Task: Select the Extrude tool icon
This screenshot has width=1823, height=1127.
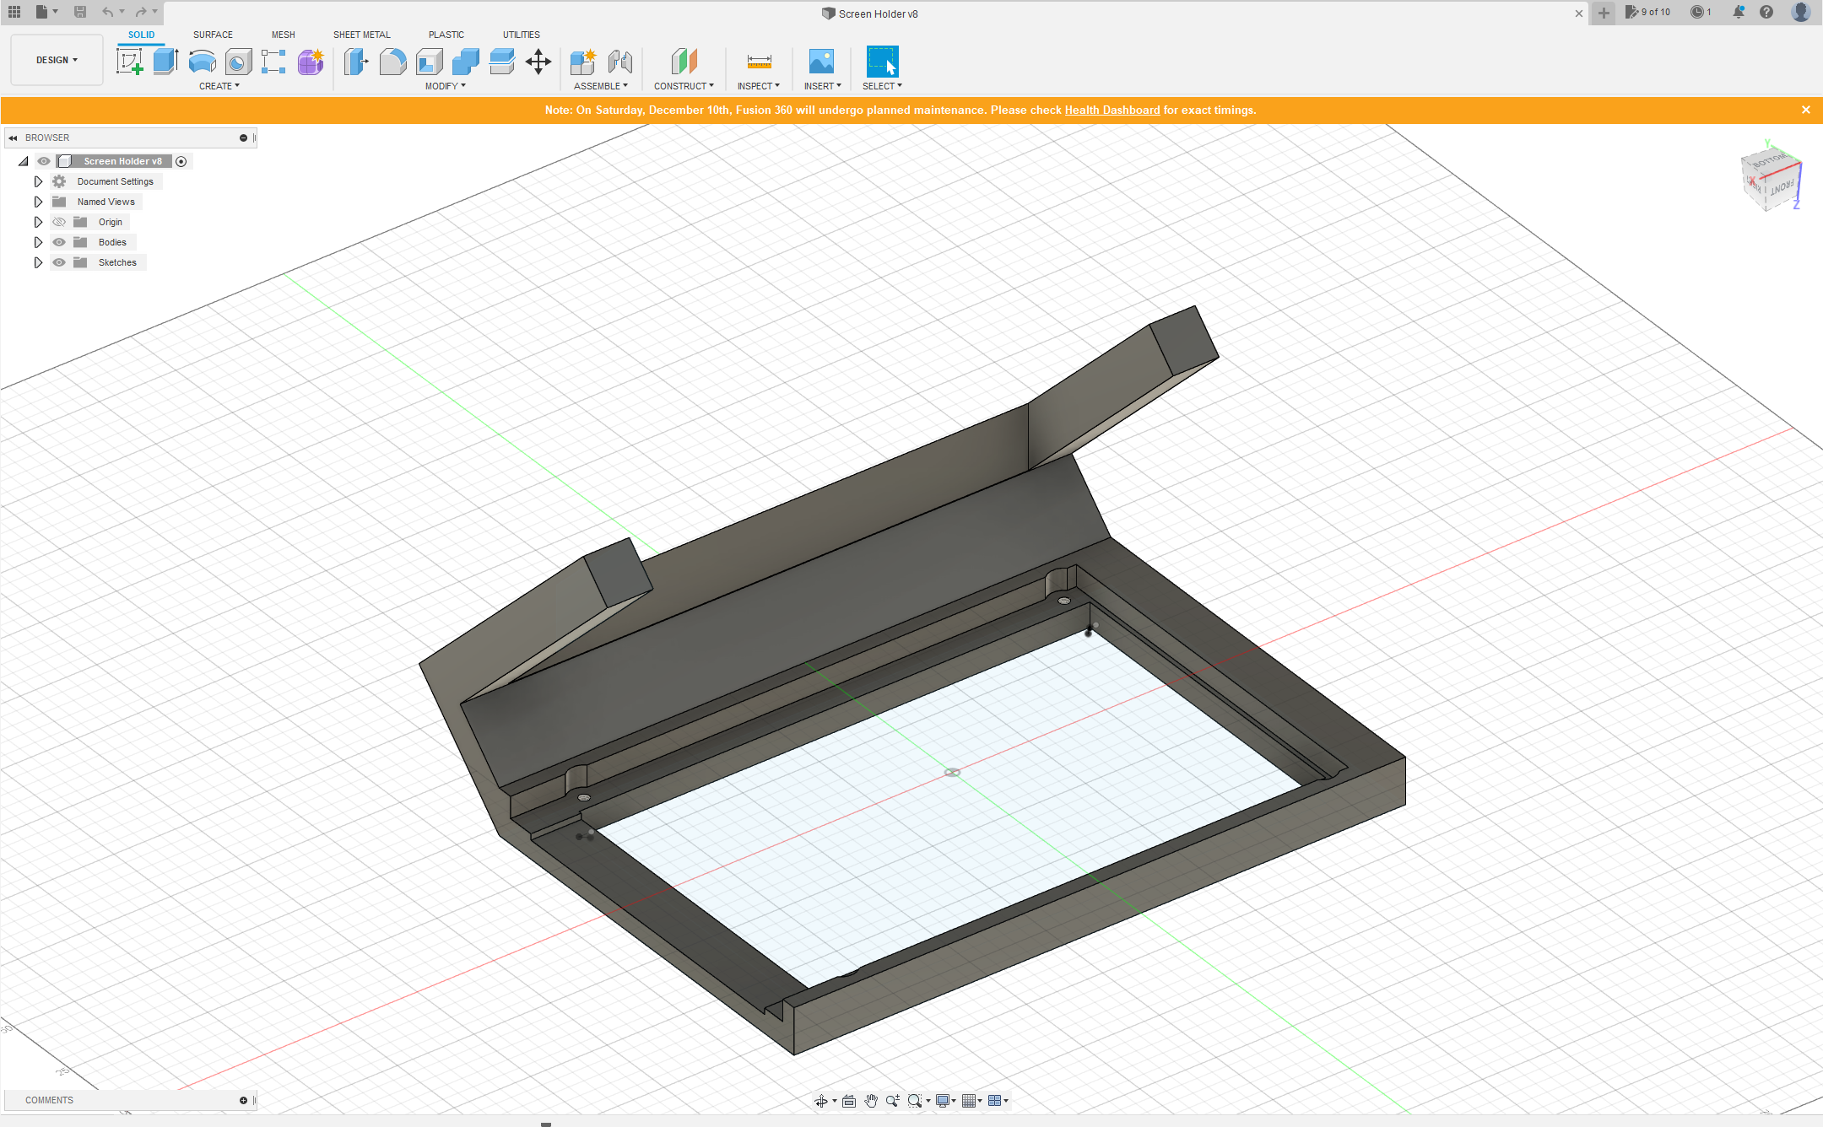Action: tap(165, 62)
